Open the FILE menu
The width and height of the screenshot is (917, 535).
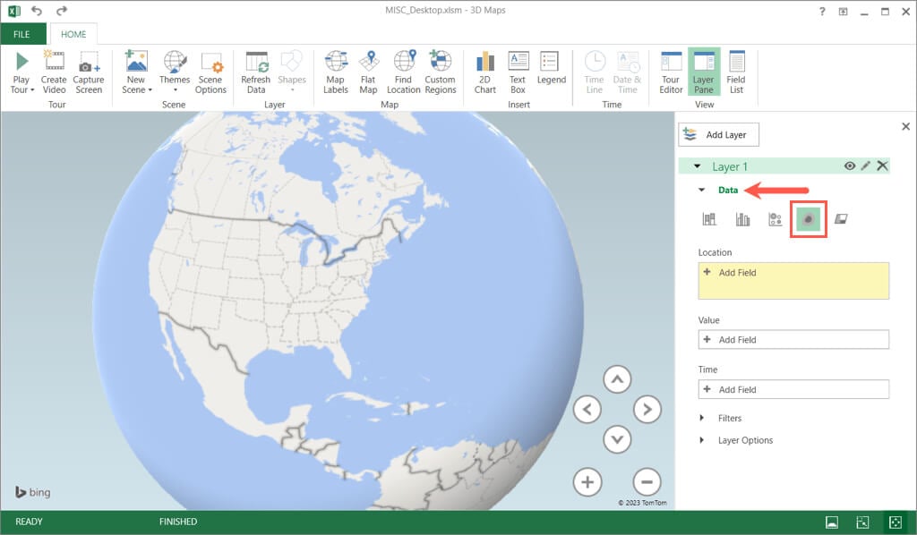(x=23, y=34)
